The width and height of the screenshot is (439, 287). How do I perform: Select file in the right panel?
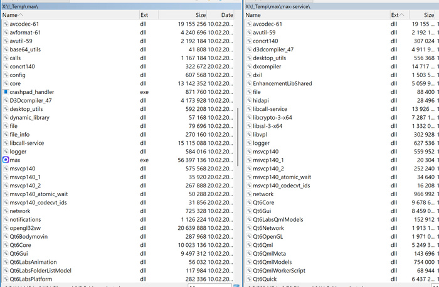(x=257, y=91)
